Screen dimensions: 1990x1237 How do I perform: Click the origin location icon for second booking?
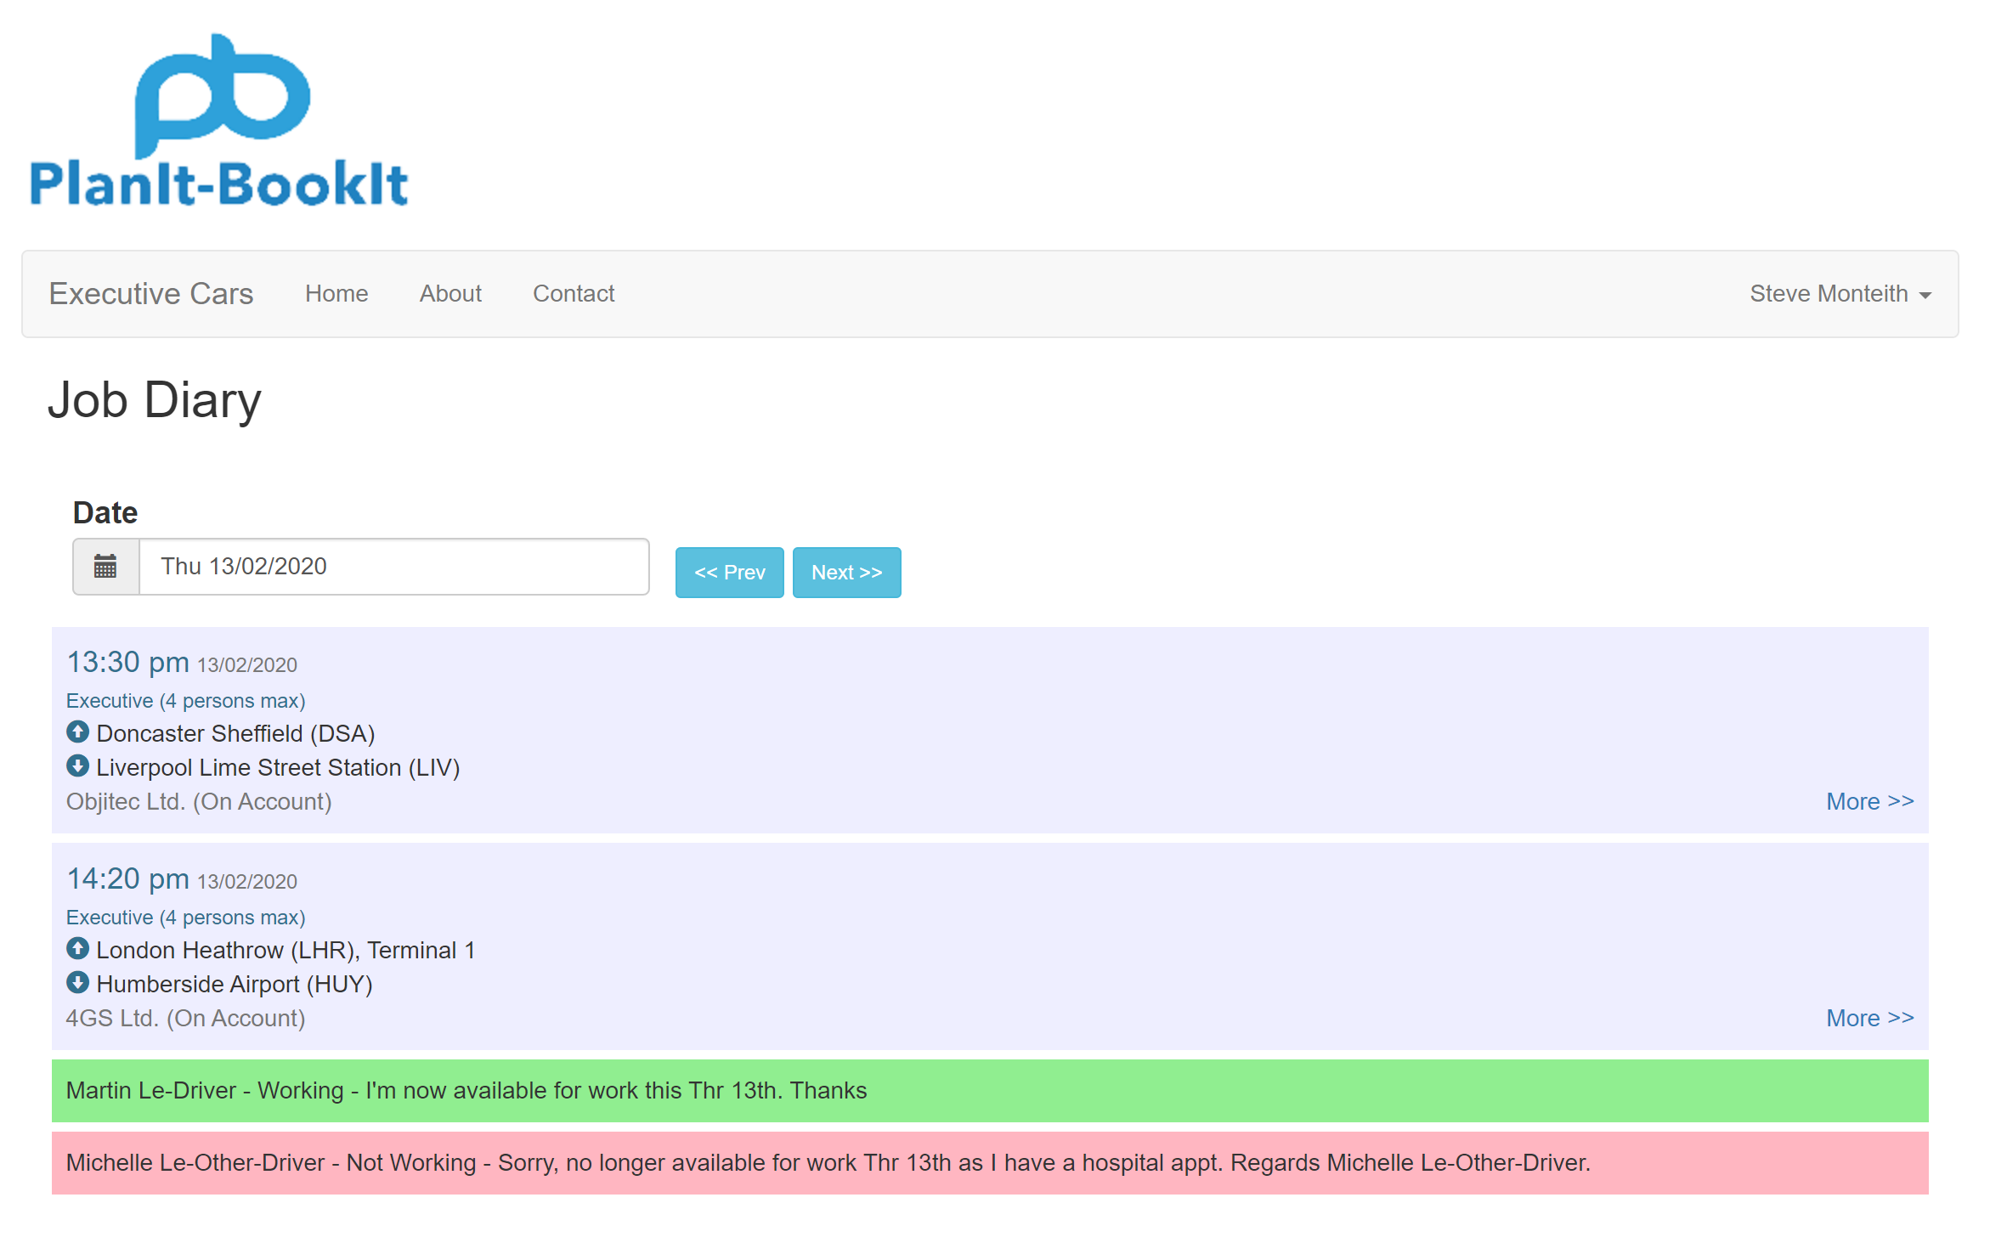[78, 949]
